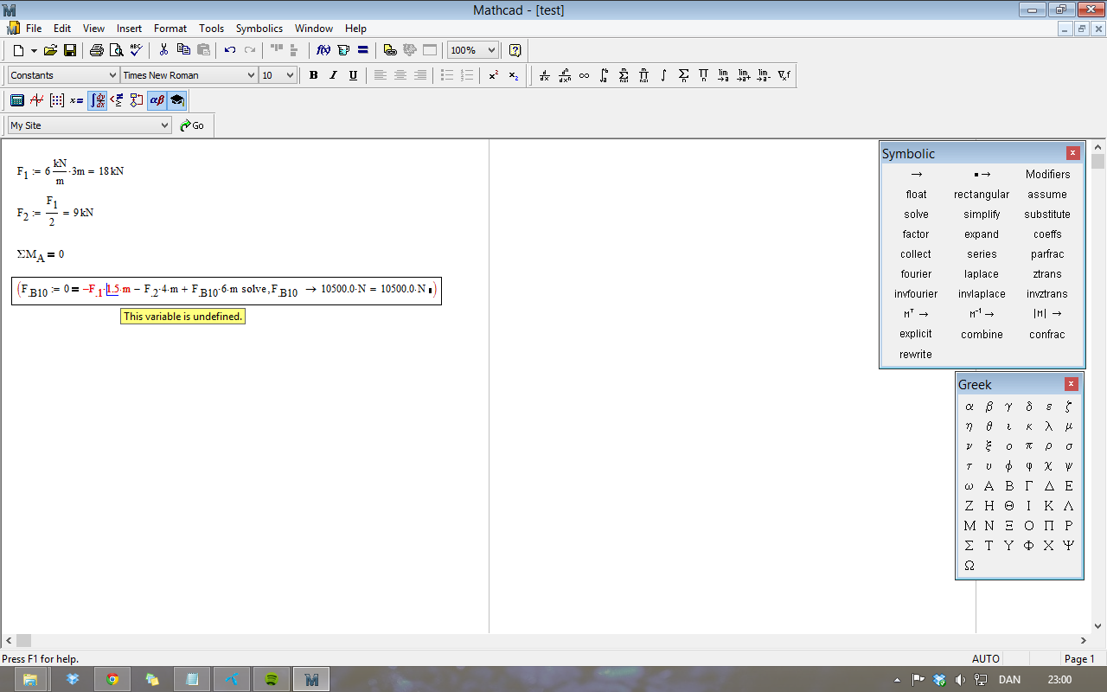Open the Constants style dropdown
1107x692 pixels.
coord(112,75)
